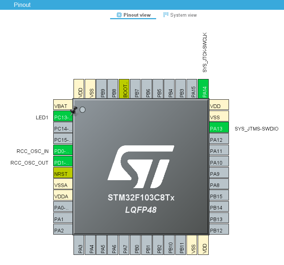Image resolution: width=284 pixels, height=265 pixels.
Task: Select the PD0 RCC_OSC_IN pin
Action: (63, 150)
